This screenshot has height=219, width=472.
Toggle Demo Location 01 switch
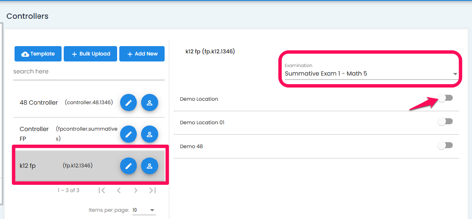[x=445, y=121]
